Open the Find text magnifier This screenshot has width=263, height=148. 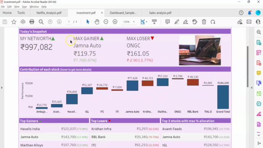[x=41, y=22]
